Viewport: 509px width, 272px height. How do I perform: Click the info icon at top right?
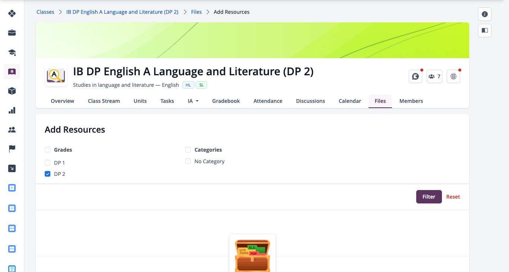coord(485,14)
